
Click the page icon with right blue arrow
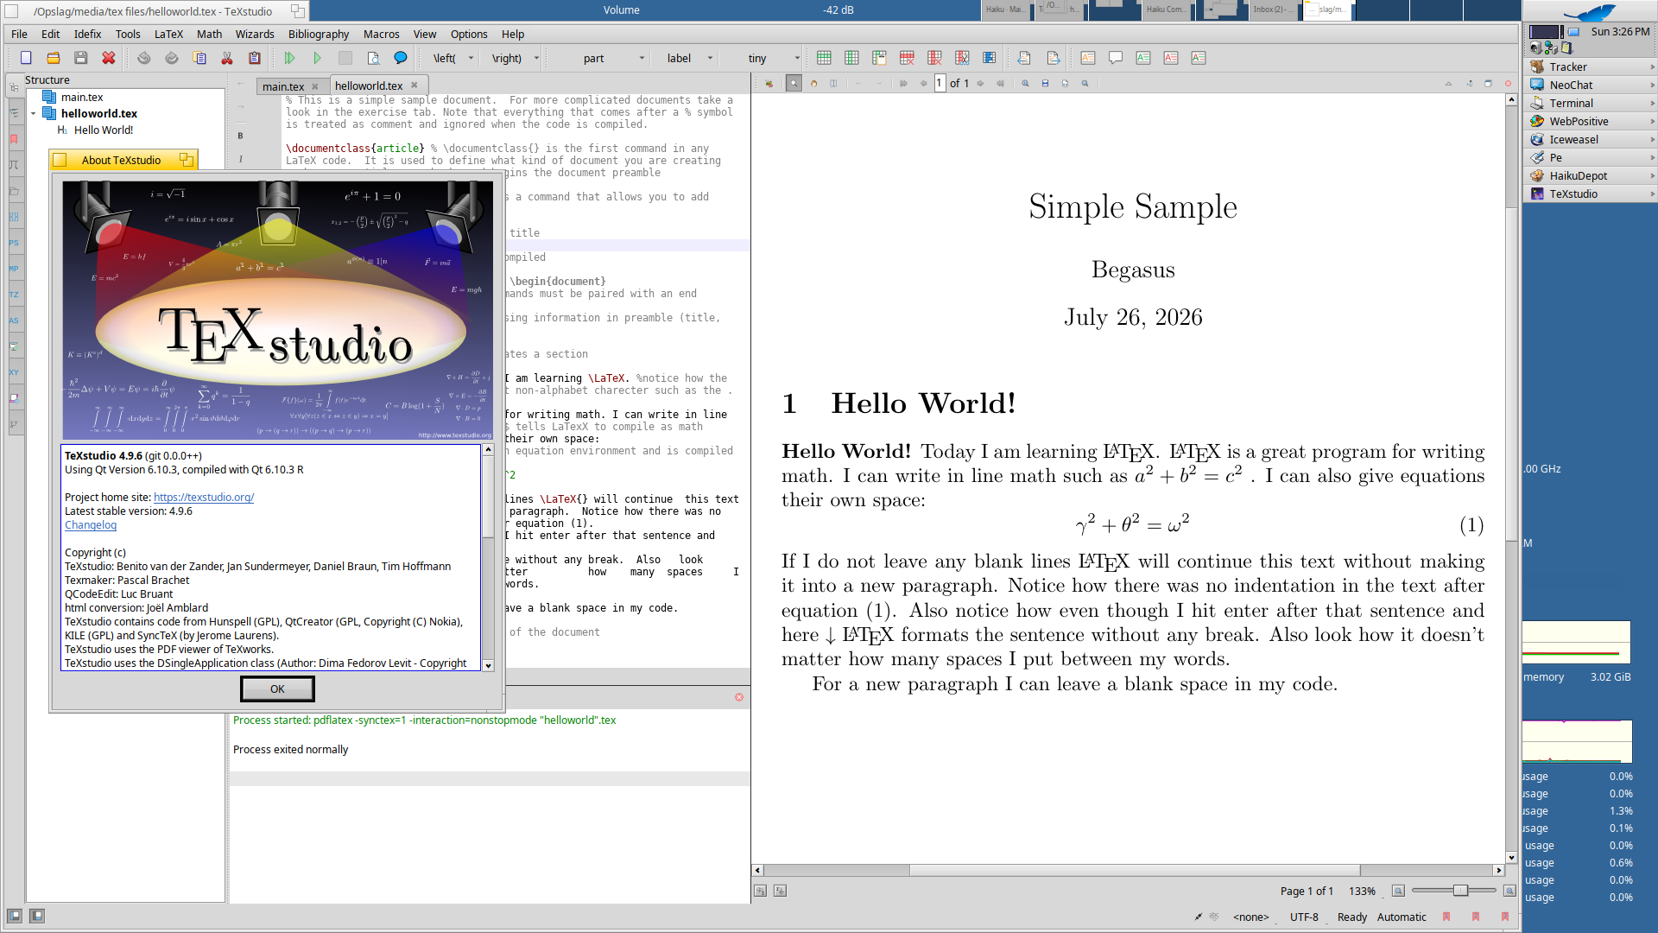pos(1053,58)
